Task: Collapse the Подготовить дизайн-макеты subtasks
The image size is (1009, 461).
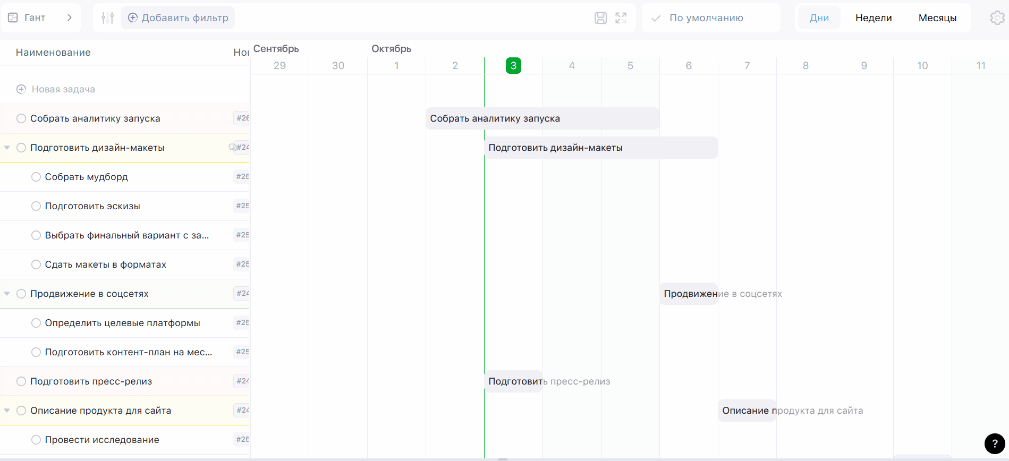Action: click(7, 148)
